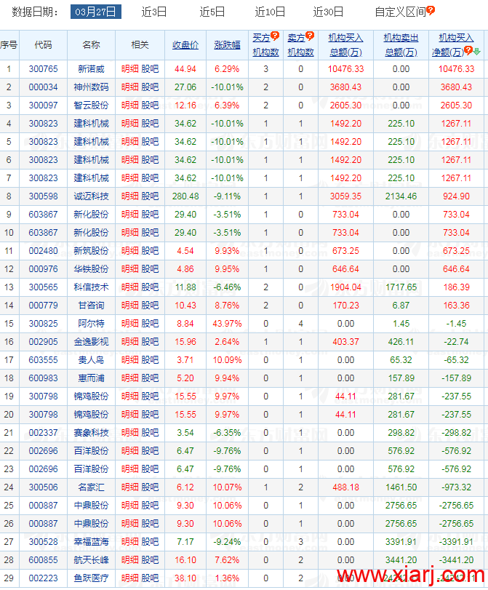Open stock name 鱼跃医疗
This screenshot has width=488, height=590.
(91, 578)
